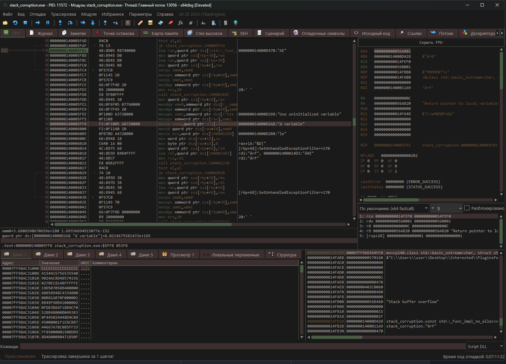Expand the Script DLL dropdown

(485, 346)
